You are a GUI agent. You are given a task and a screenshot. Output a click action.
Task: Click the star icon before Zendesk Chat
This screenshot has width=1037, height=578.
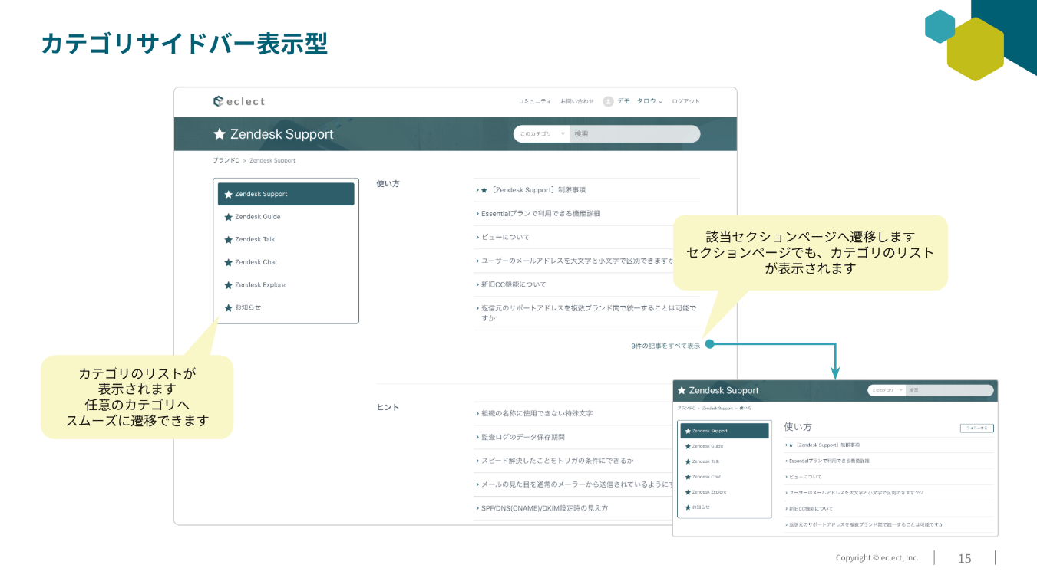pos(228,262)
